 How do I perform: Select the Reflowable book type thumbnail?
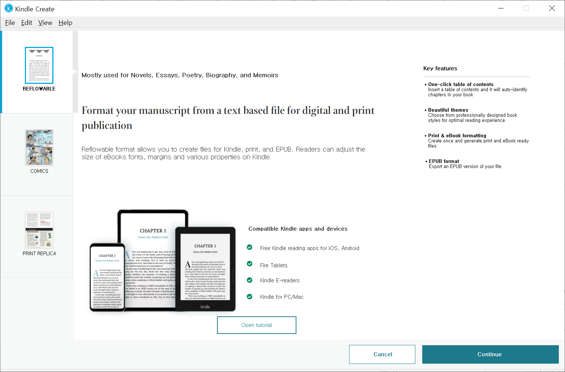(39, 65)
